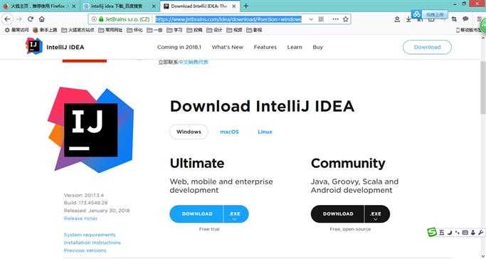The image size is (486, 259).
Task: Click the person icon on IME bar
Action: pos(473,233)
